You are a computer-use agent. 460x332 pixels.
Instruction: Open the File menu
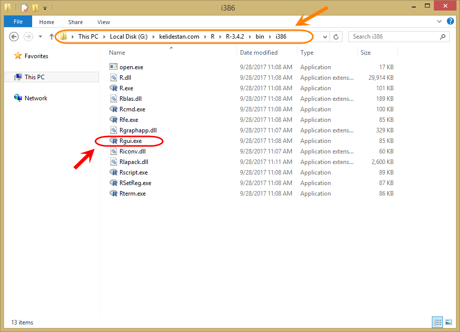click(x=18, y=22)
